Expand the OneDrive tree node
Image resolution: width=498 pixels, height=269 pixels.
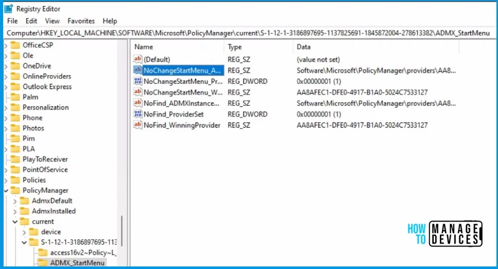(6, 66)
